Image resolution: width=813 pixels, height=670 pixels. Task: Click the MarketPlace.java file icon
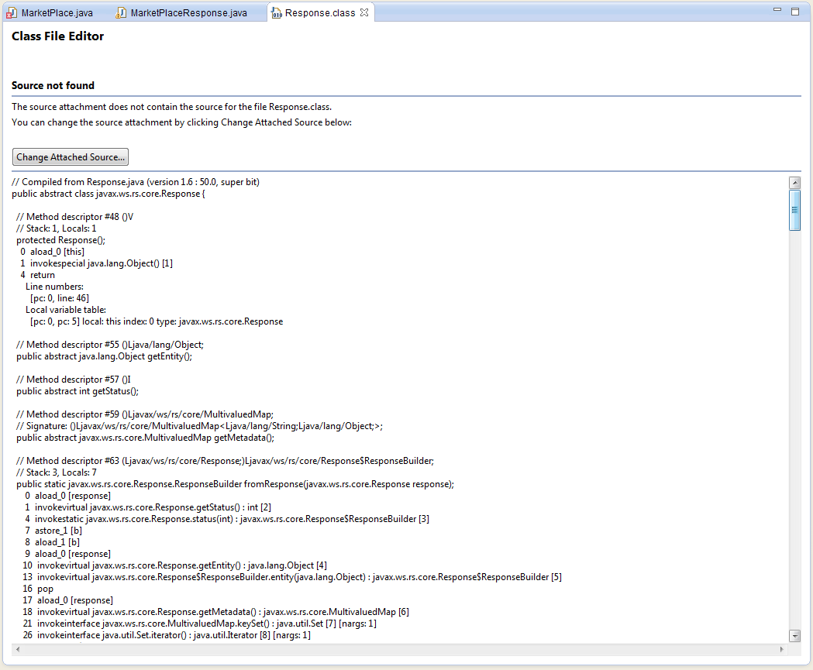(x=12, y=13)
